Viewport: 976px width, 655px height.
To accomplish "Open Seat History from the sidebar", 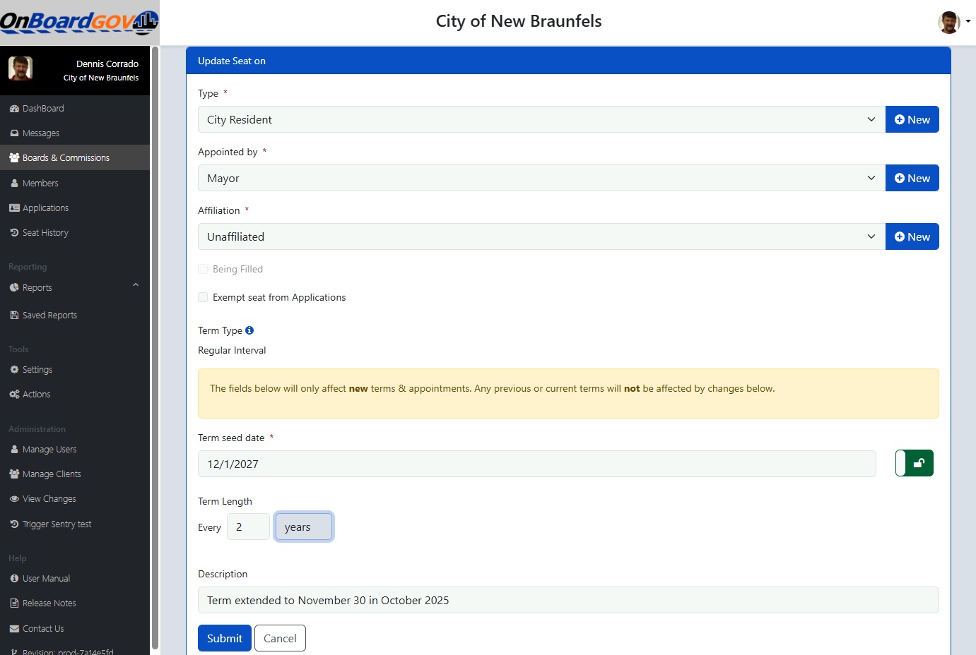I will [45, 233].
